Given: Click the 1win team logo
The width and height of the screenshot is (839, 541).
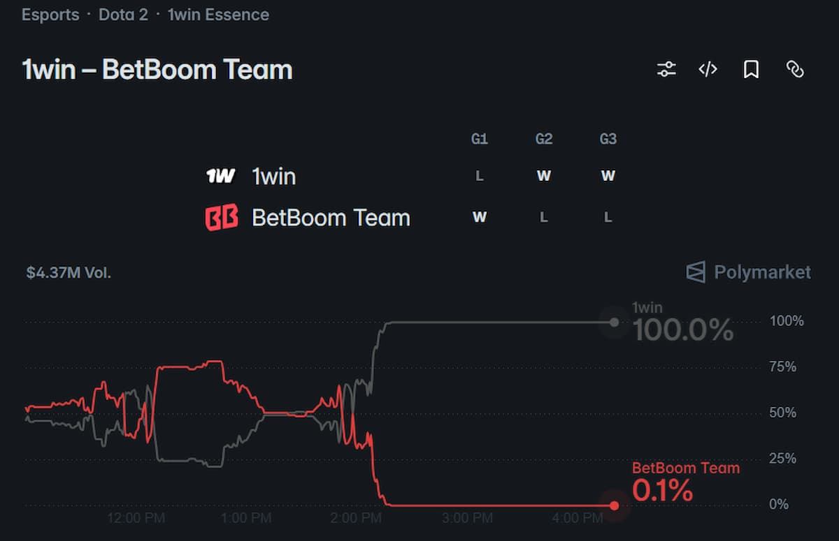Looking at the screenshot, I should [x=221, y=176].
